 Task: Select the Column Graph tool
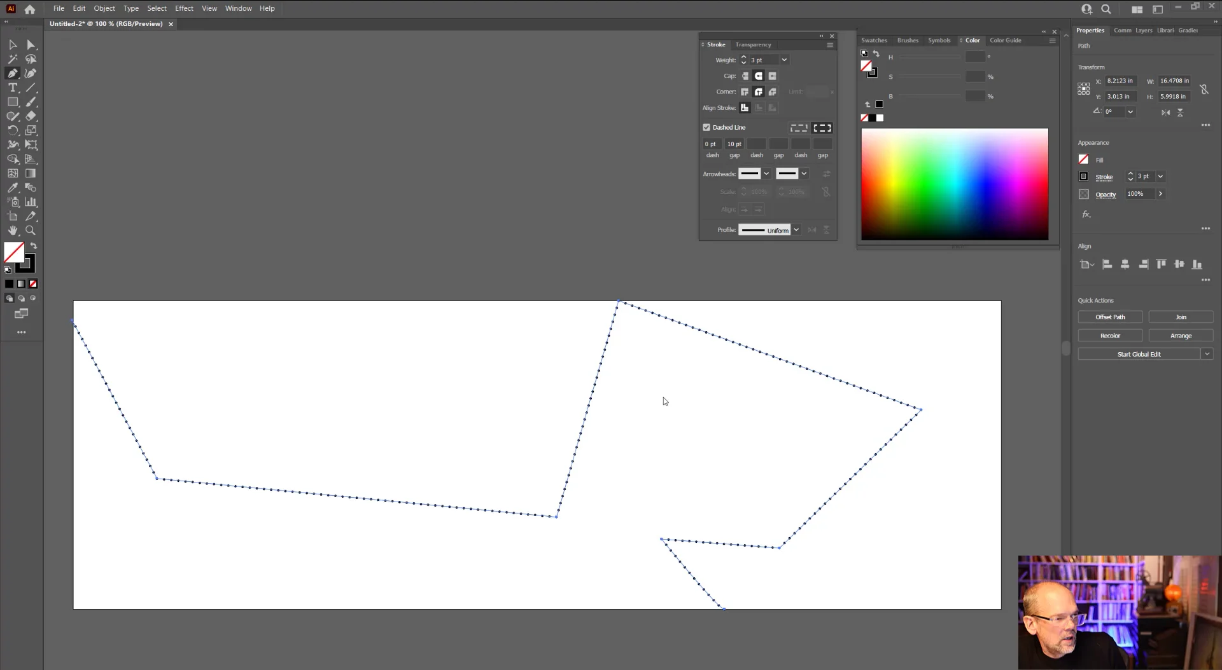click(31, 202)
